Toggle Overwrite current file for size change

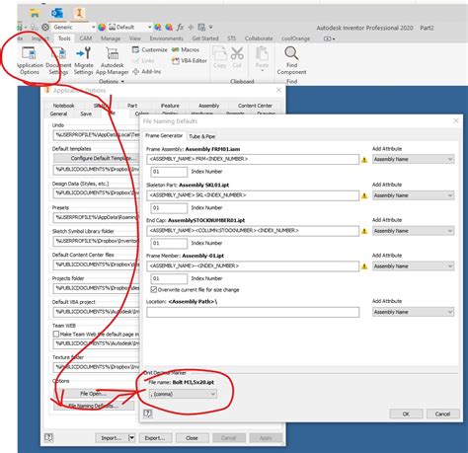pyautogui.click(x=153, y=289)
